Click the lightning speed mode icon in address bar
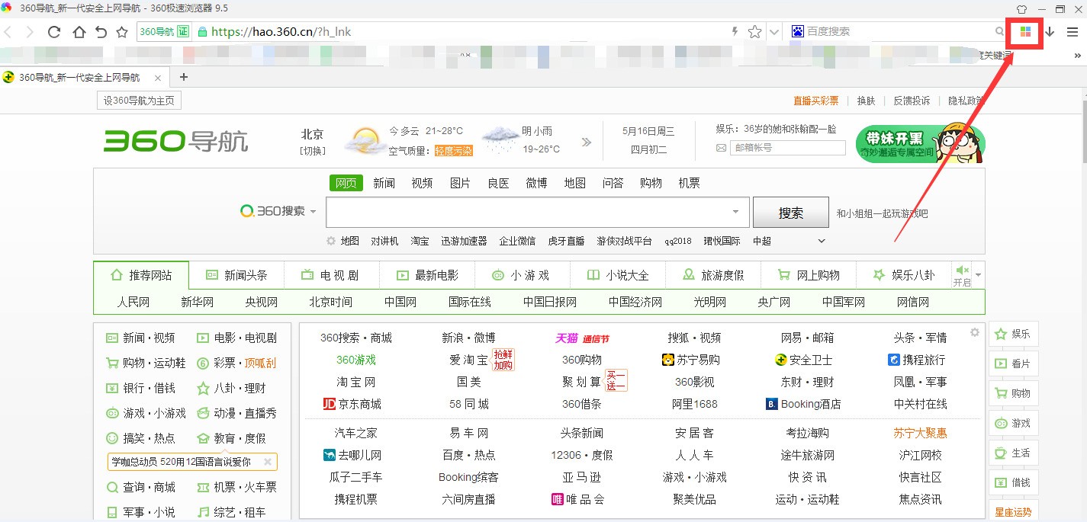The image size is (1087, 522). (735, 32)
